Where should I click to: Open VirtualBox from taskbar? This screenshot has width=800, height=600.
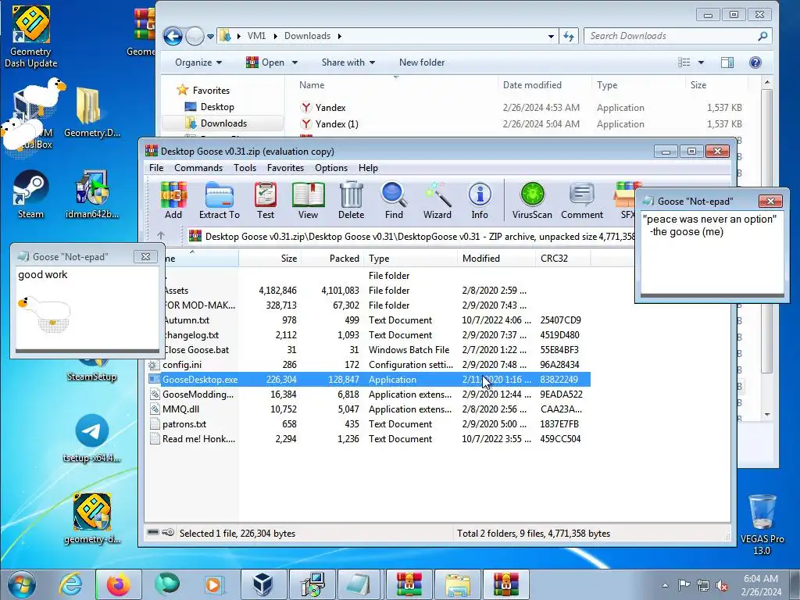pos(263,584)
